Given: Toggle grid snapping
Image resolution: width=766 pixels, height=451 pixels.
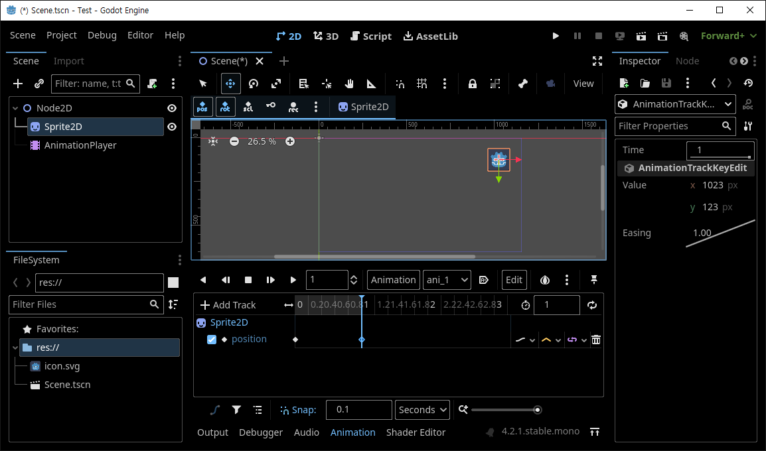Looking at the screenshot, I should click(x=422, y=84).
